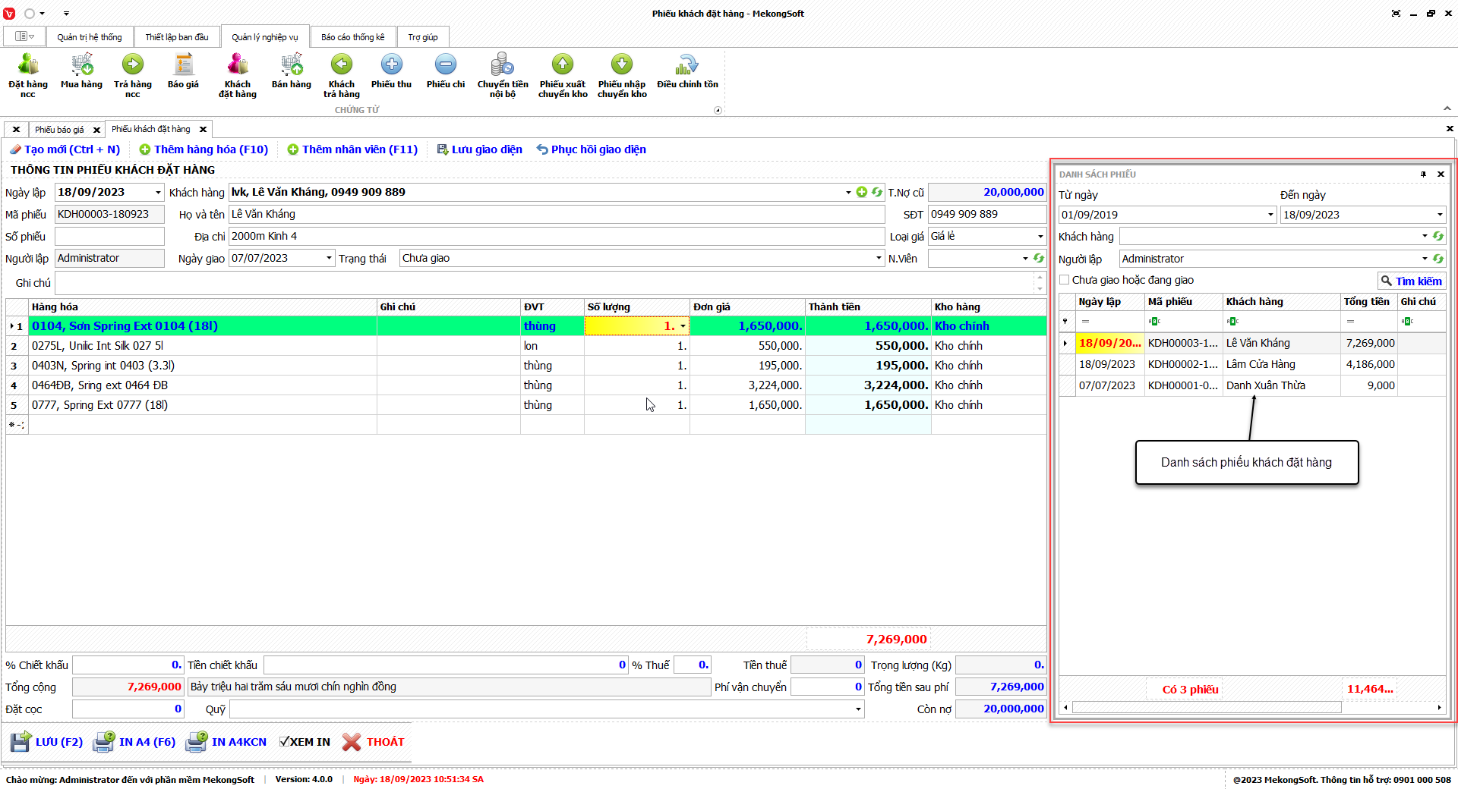Toggle the XEM IN checkbox

(x=285, y=742)
